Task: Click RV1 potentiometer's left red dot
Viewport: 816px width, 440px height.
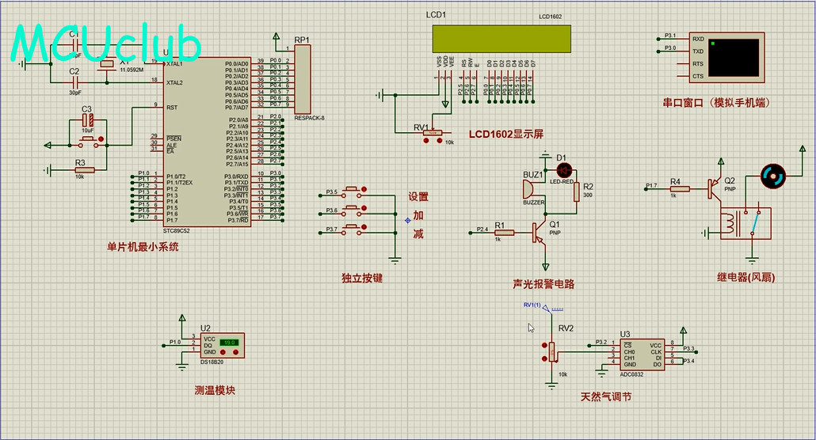Action: point(428,141)
